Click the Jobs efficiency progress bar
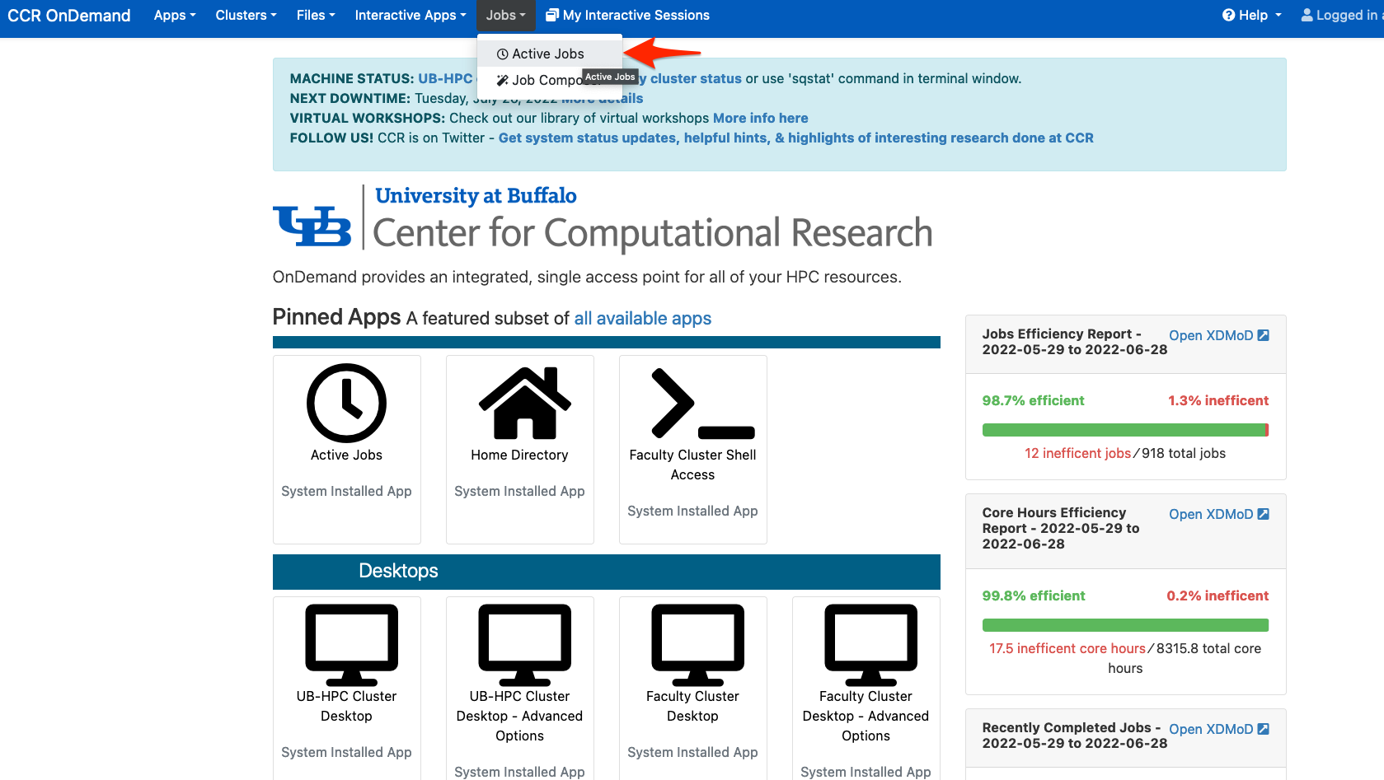This screenshot has height=780, width=1384. [1125, 430]
